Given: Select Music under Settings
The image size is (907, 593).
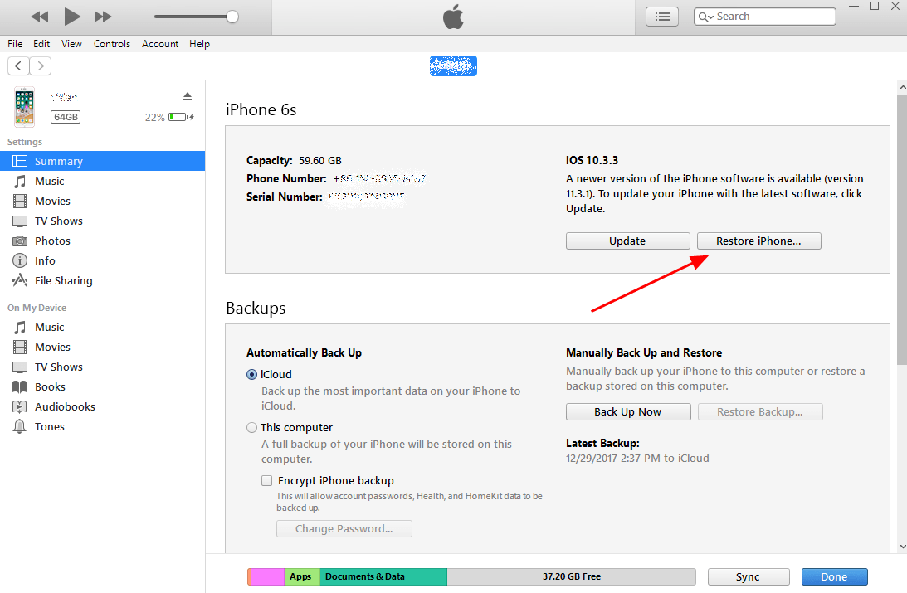Looking at the screenshot, I should [x=102, y=182].
